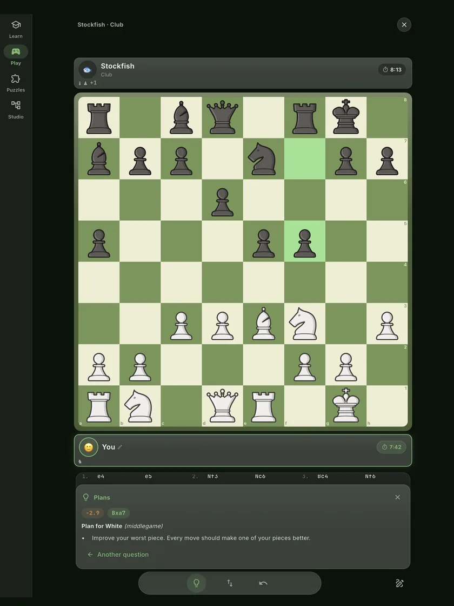This screenshot has width=454, height=606.
Task: Click the highlighted empty f7 square
Action: 305,159
